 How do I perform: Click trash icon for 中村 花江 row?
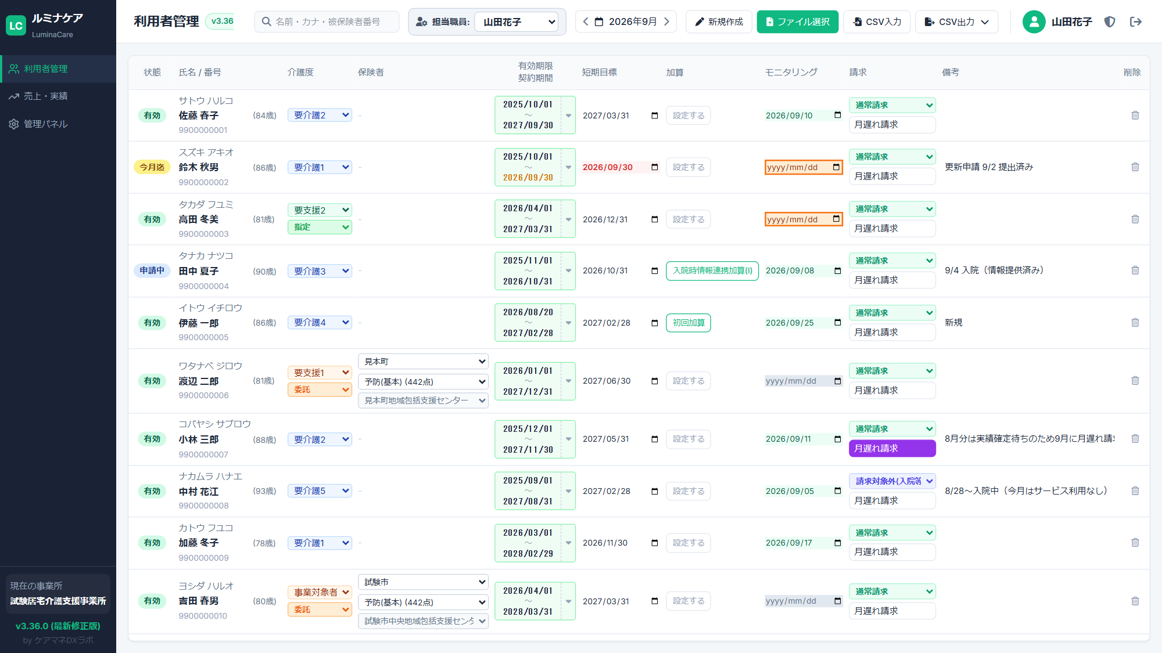pyautogui.click(x=1135, y=491)
